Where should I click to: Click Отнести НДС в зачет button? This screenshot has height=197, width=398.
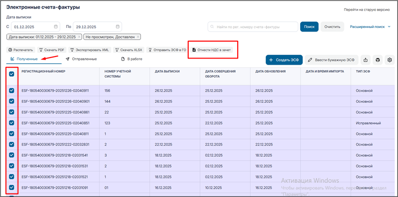(x=211, y=50)
